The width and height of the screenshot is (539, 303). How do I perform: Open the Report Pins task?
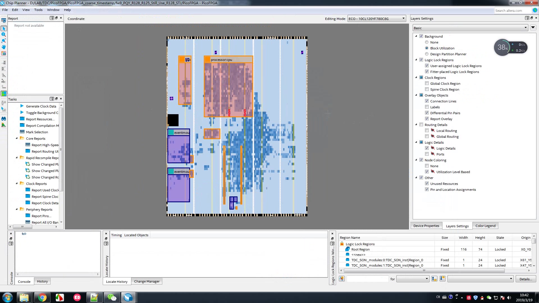(41, 216)
